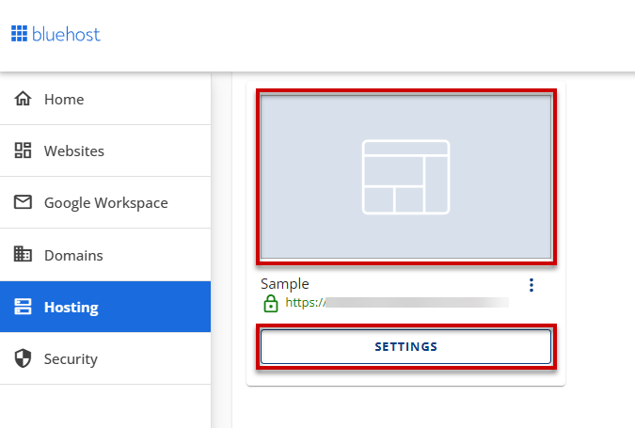Click the Websites dashboard icon
This screenshot has width=635, height=428.
[x=23, y=151]
